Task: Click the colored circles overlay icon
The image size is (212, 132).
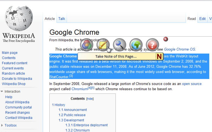Action: [87, 45]
